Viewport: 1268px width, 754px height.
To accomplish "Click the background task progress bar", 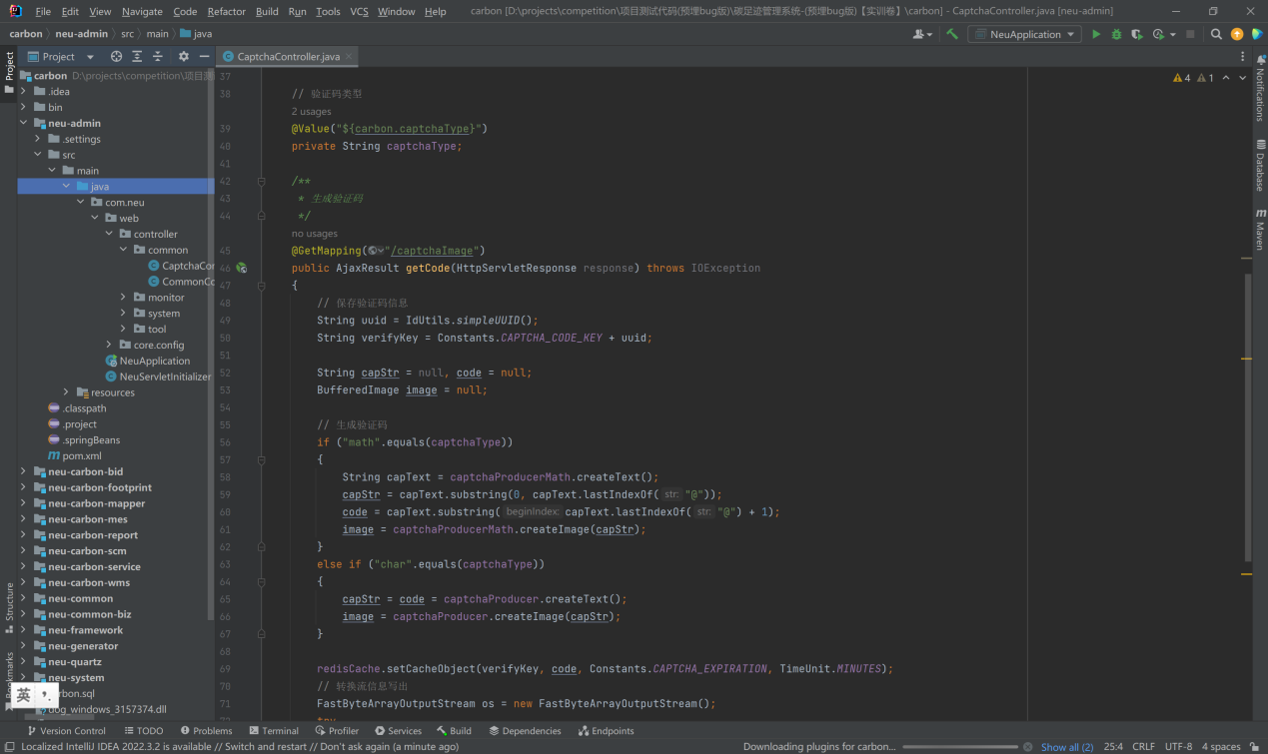I will (960, 747).
